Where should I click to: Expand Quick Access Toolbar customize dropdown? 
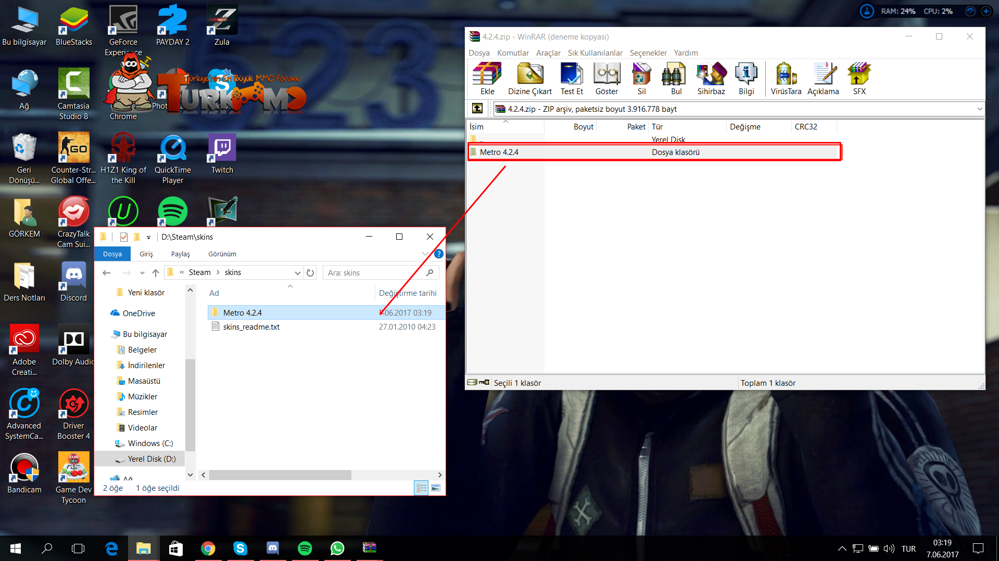[x=148, y=237]
